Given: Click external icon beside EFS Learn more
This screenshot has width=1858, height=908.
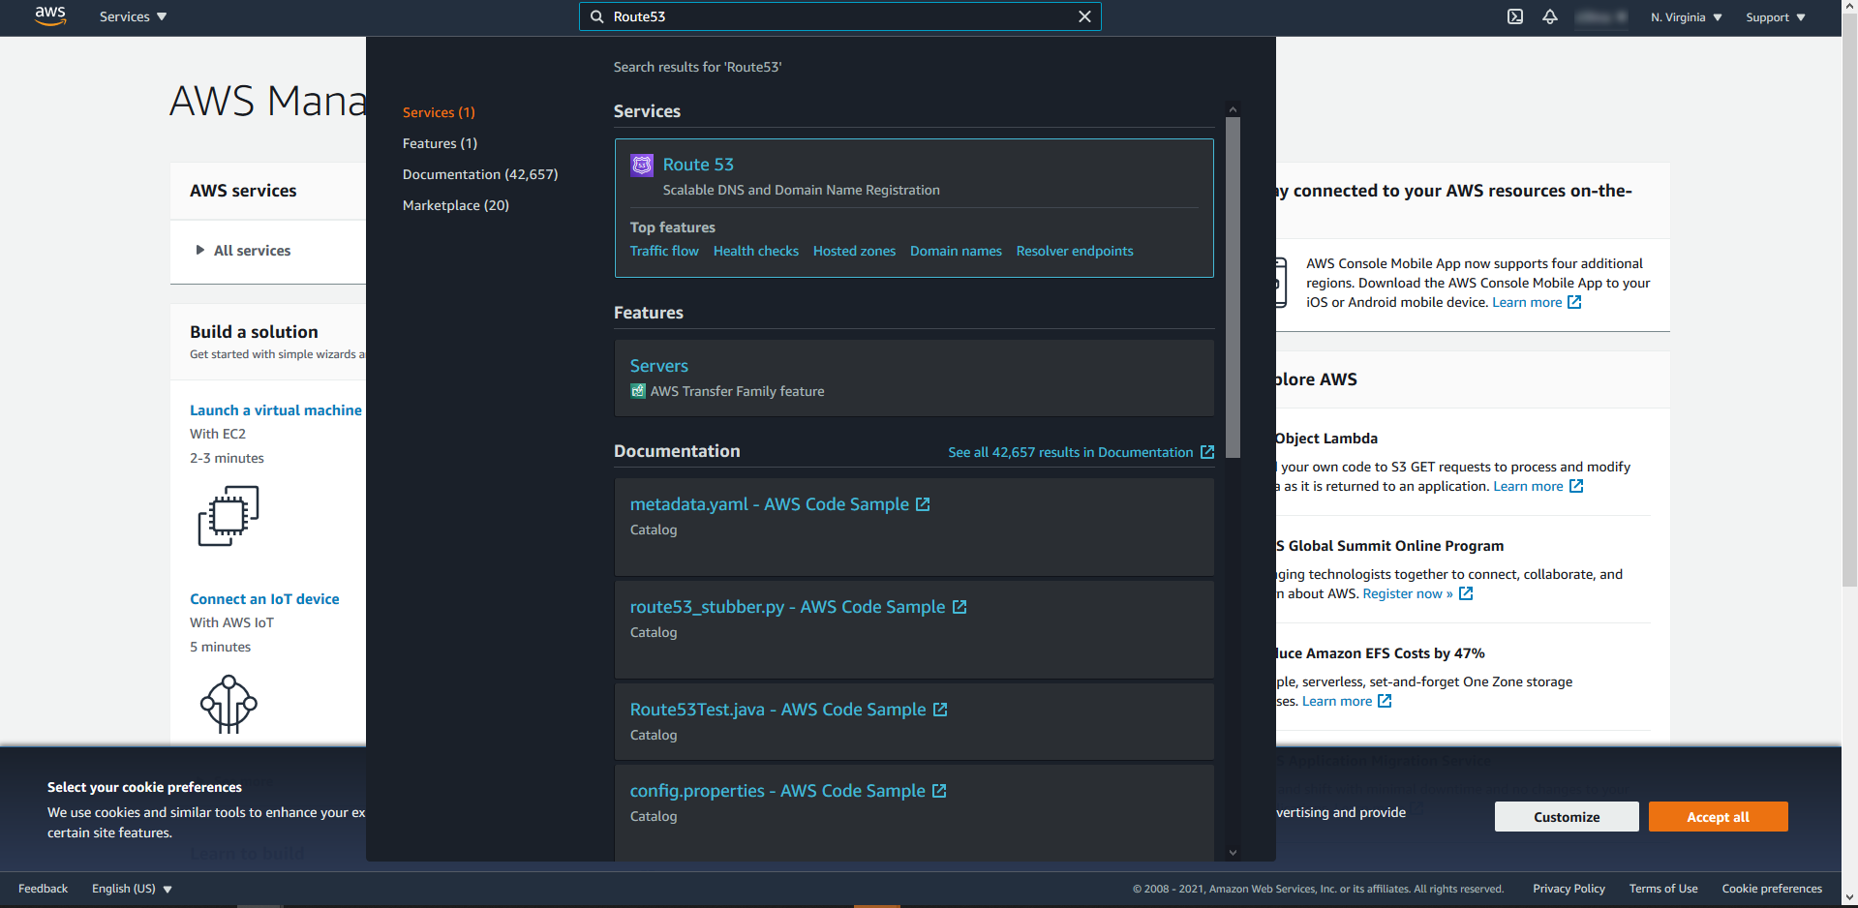Looking at the screenshot, I should click(x=1385, y=701).
